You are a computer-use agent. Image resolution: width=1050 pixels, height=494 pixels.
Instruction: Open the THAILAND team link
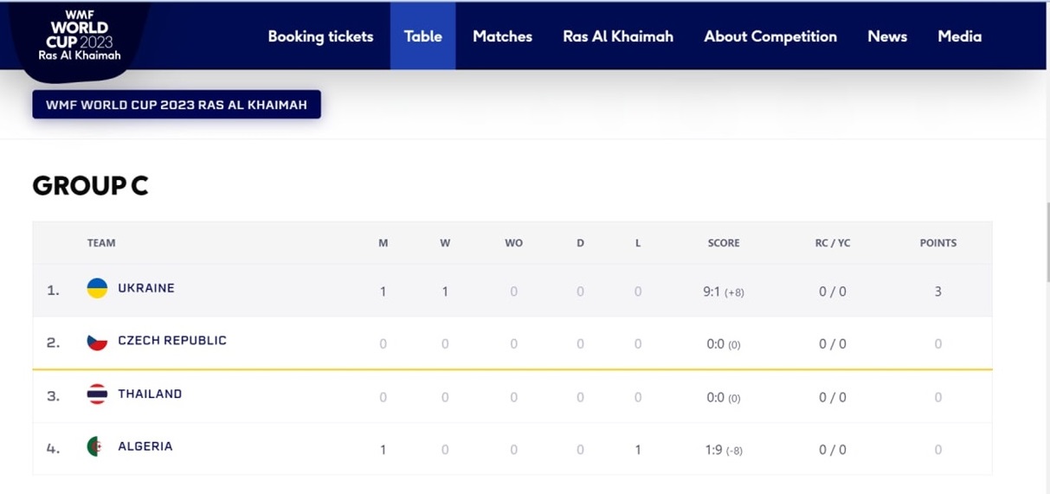click(150, 395)
